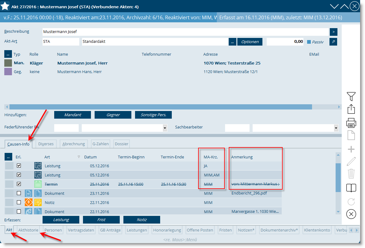The height and width of the screenshot is (248, 365).
Task: Toggle Erl. checkbox for Endbericht Dokument row
Action: 19,193
